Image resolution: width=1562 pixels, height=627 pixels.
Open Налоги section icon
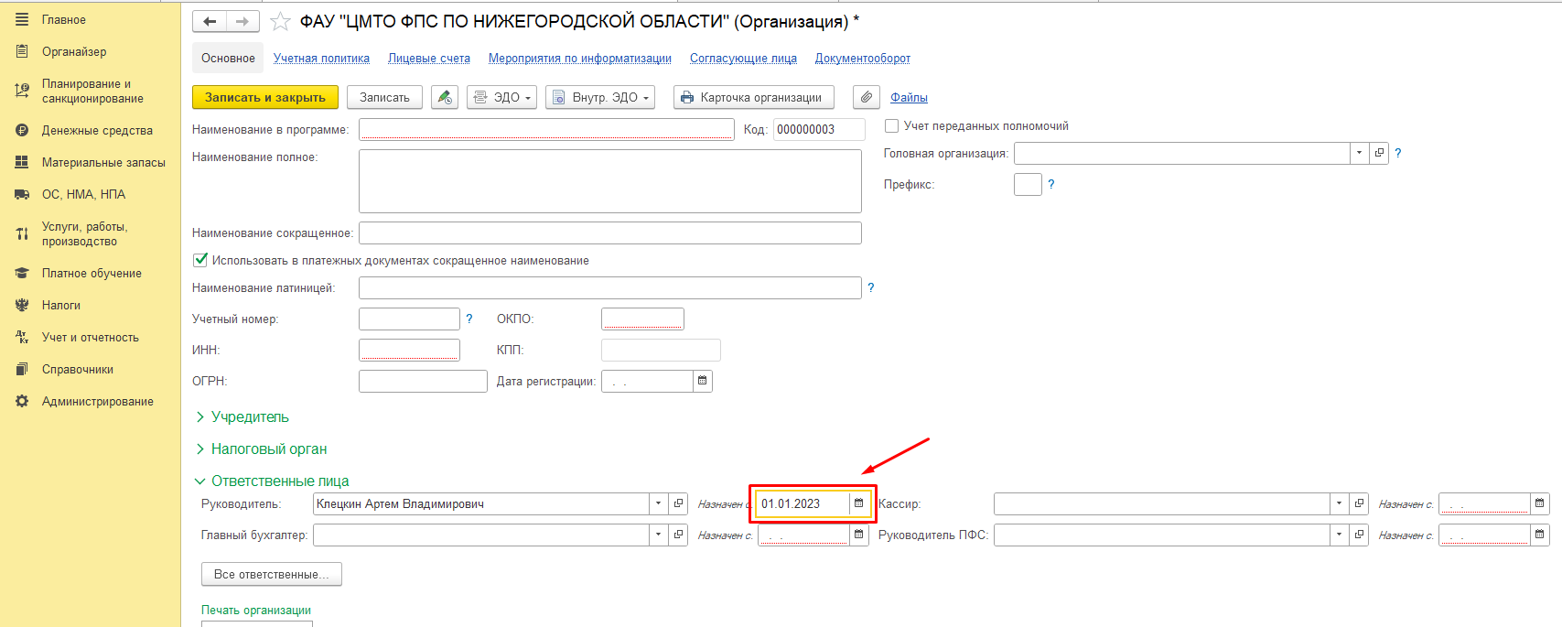(22, 305)
